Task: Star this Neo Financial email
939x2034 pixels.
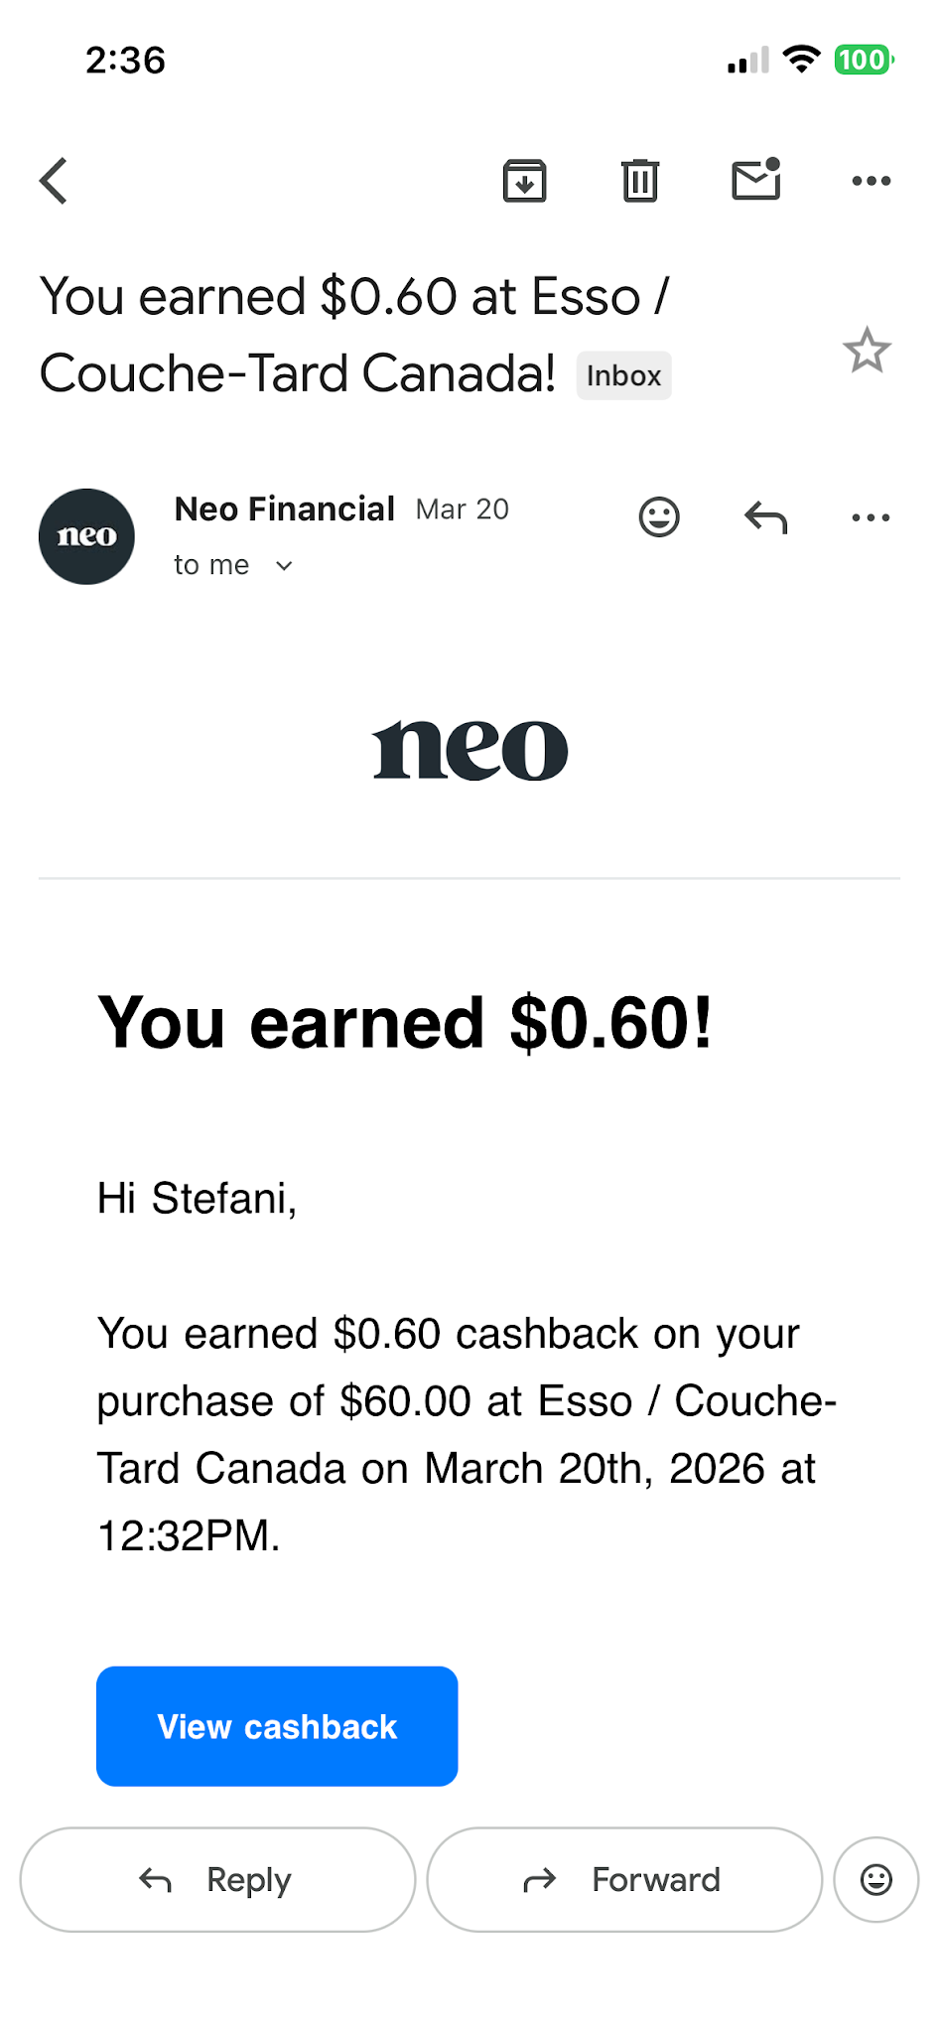Action: tap(867, 350)
